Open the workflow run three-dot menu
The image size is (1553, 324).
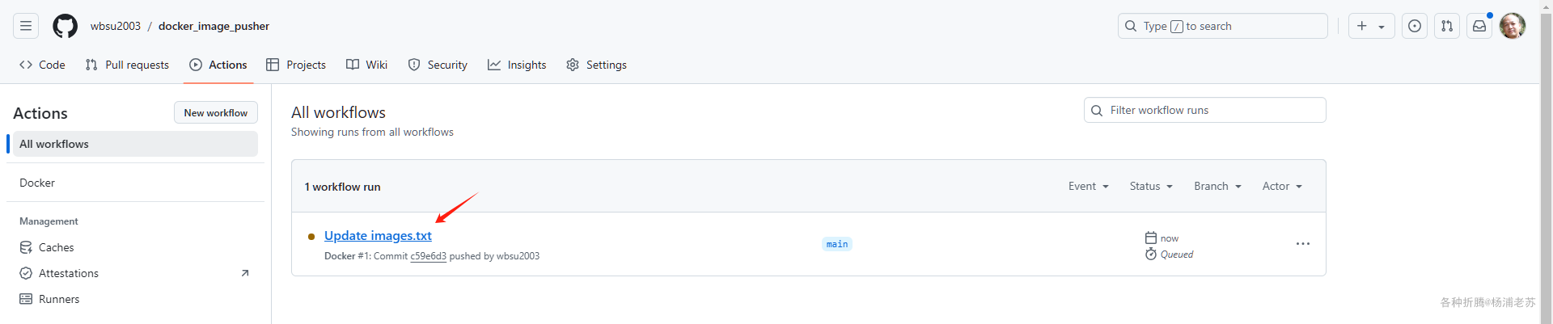click(1303, 244)
